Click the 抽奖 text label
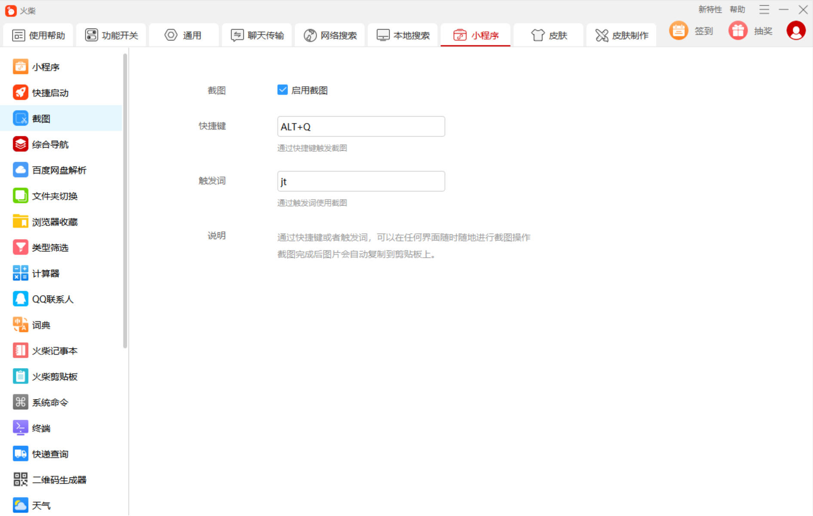Viewport: 813px width, 516px height. coord(763,31)
